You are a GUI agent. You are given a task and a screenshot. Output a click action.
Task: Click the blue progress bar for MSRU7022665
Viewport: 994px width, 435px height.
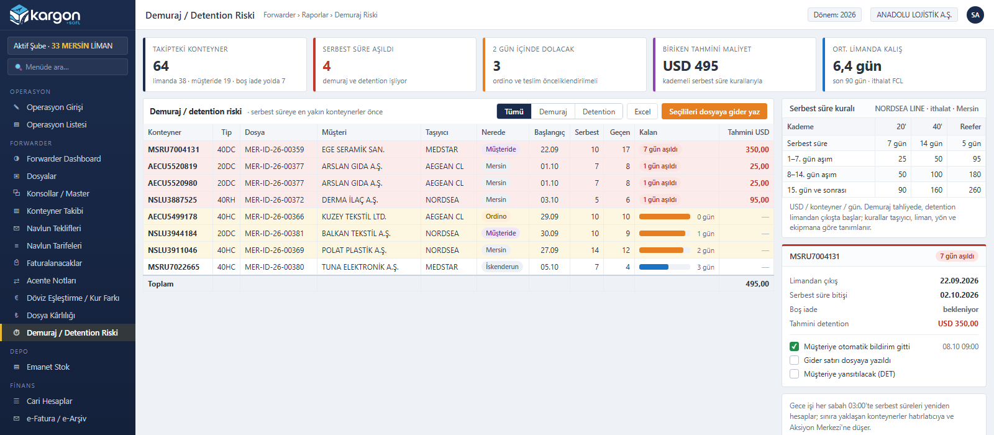coord(665,267)
